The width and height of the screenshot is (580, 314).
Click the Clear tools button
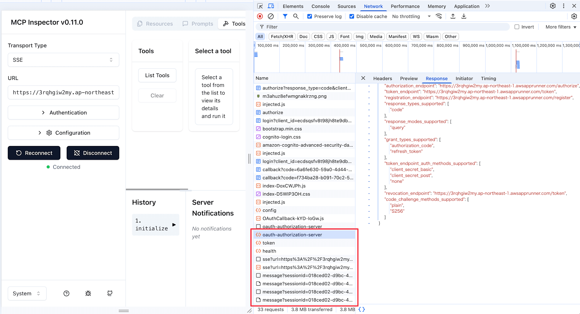[157, 96]
